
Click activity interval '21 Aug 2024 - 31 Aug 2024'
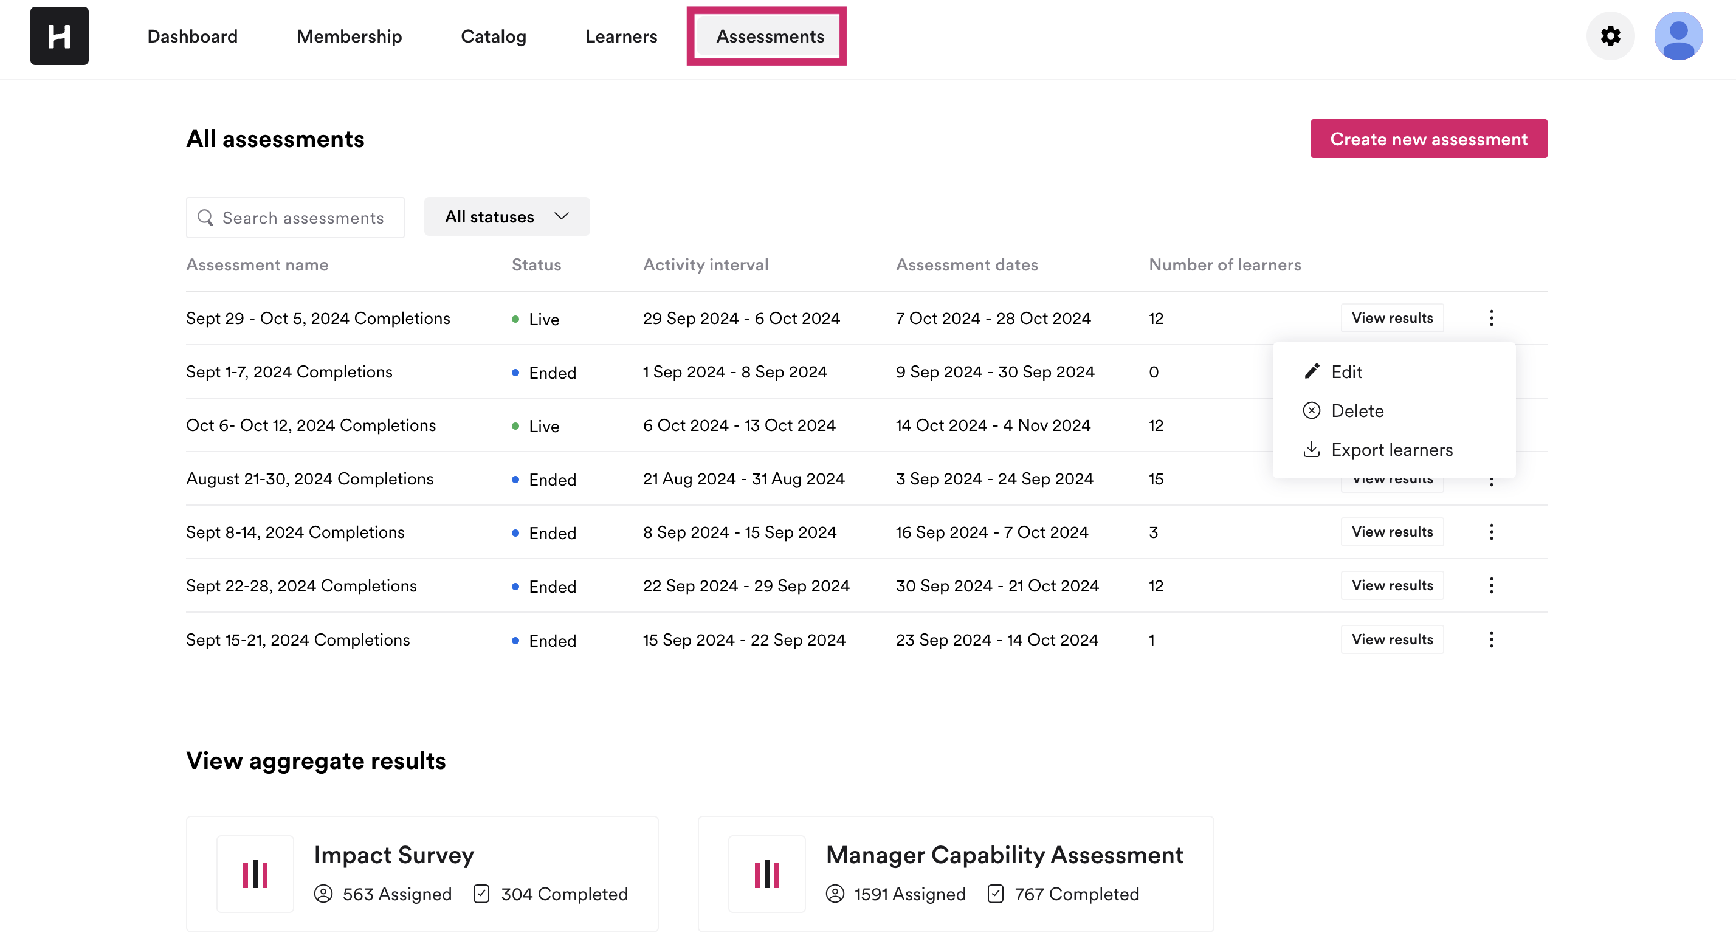743,479
